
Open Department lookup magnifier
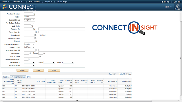click(36, 35)
